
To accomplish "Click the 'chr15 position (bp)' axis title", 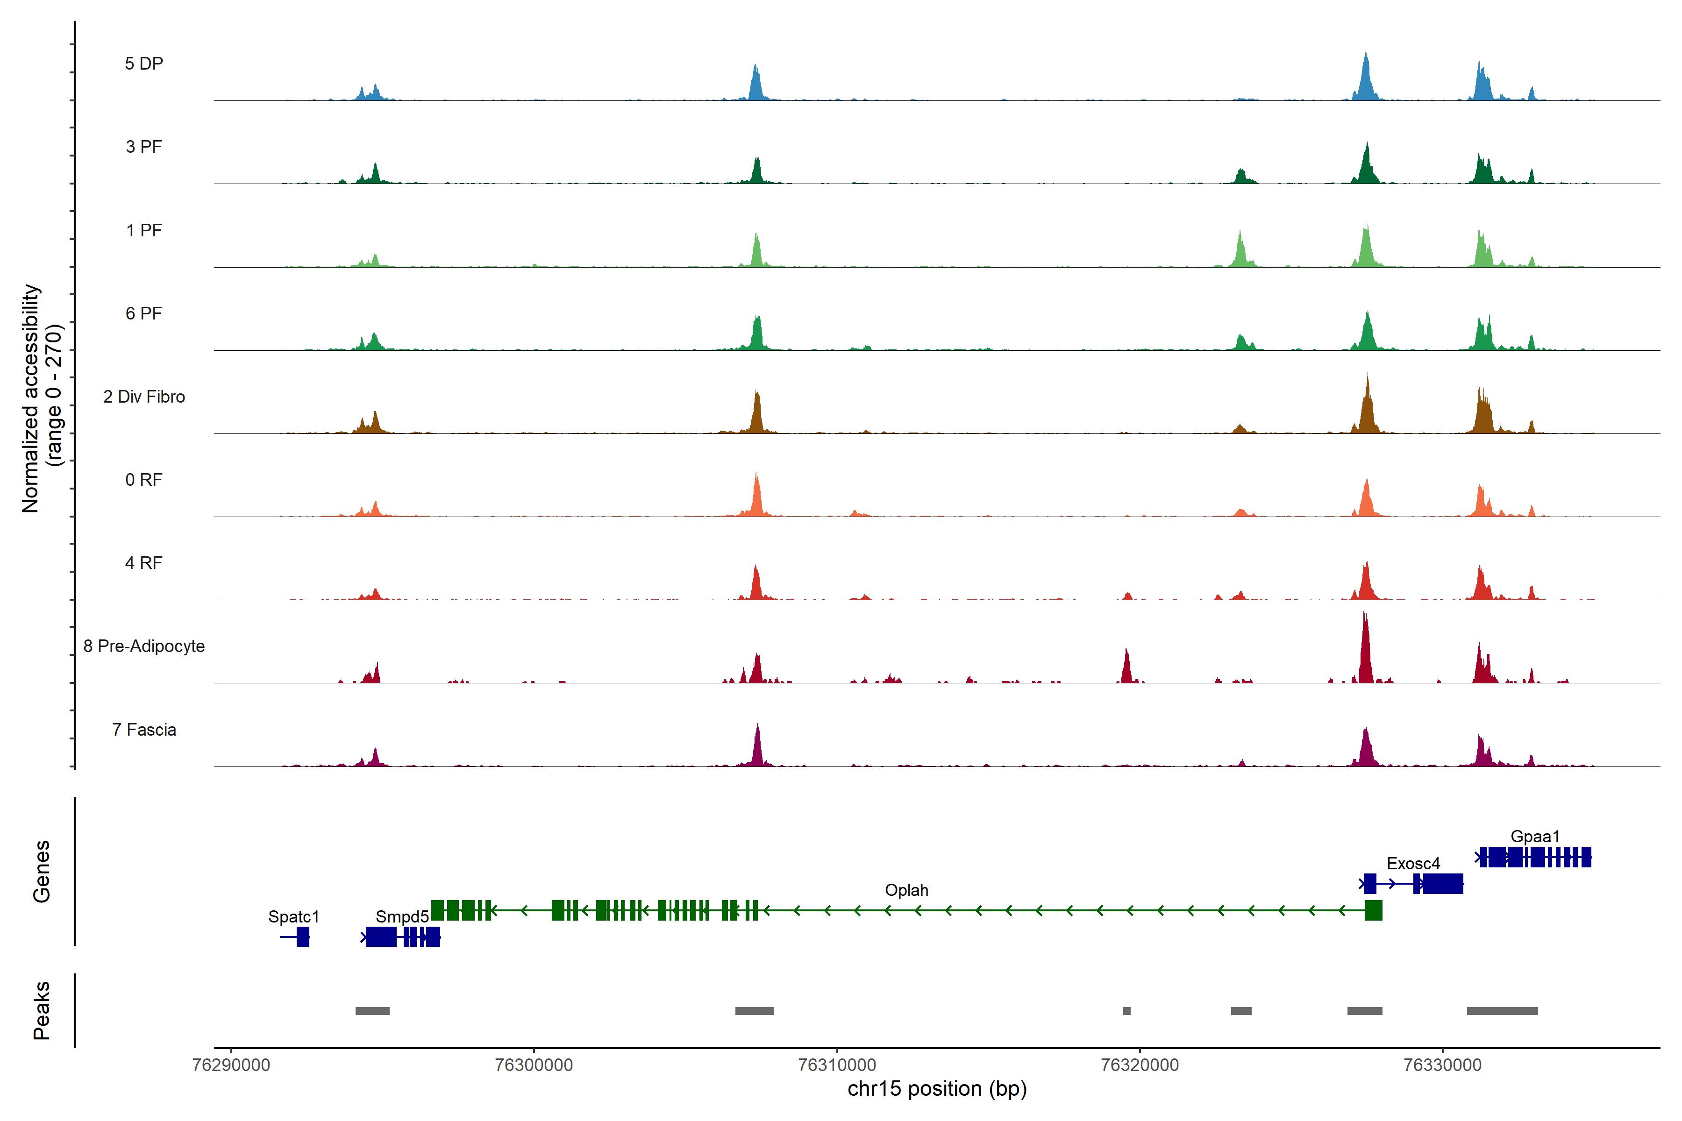I will click(937, 1089).
